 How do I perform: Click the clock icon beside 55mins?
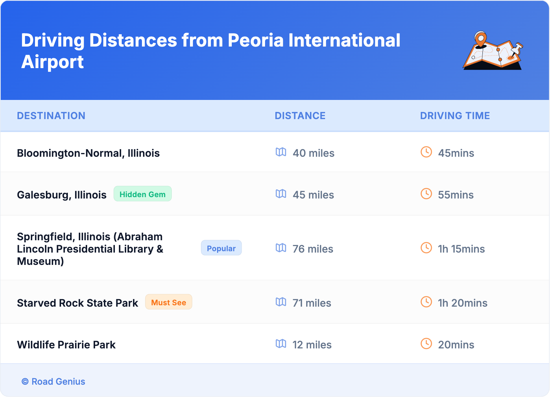tap(426, 194)
